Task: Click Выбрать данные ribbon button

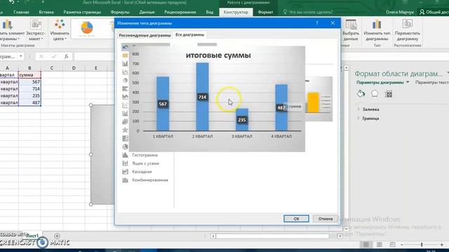Action: tap(351, 30)
